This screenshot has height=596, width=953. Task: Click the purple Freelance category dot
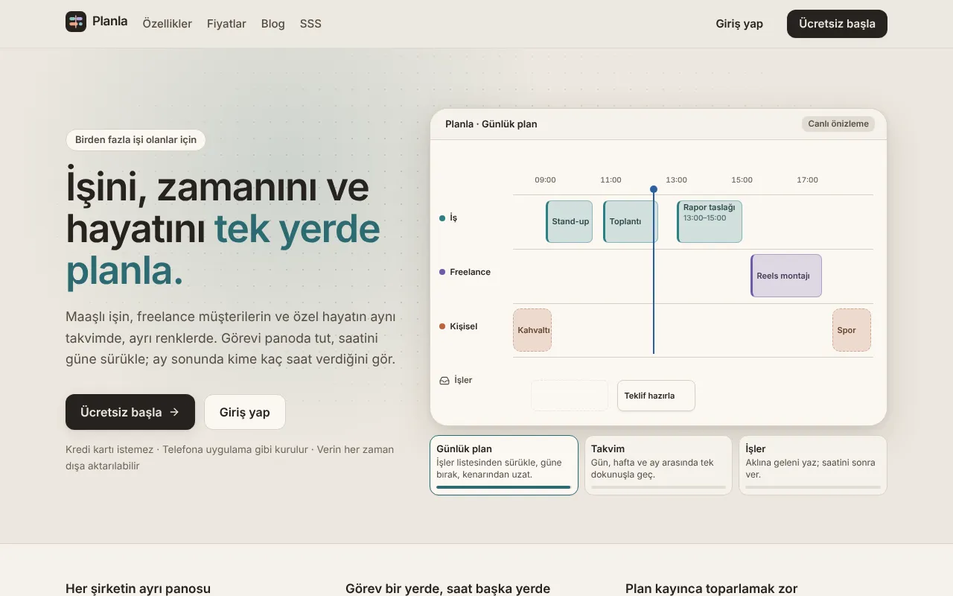[x=442, y=272]
